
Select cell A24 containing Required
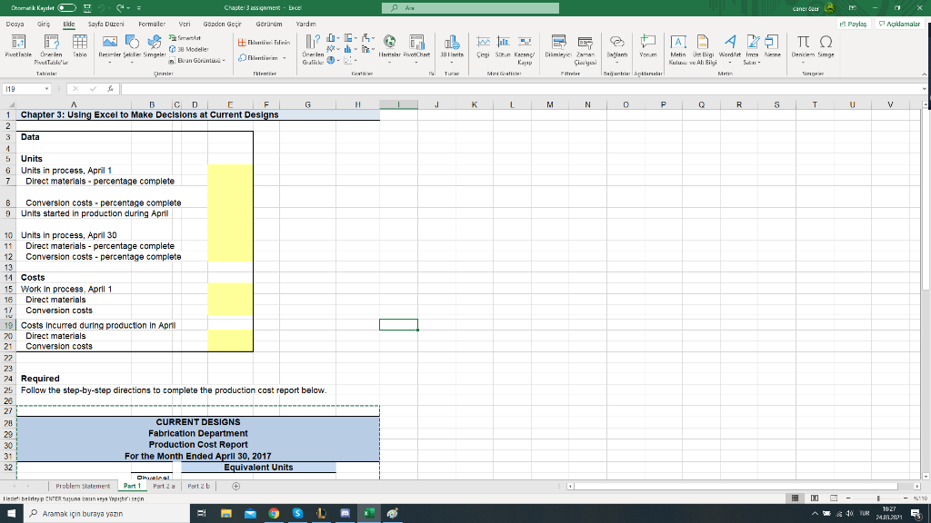point(74,379)
